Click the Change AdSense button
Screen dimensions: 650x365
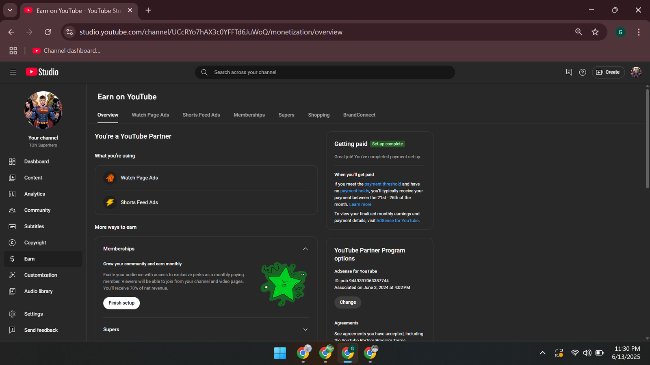(348, 302)
